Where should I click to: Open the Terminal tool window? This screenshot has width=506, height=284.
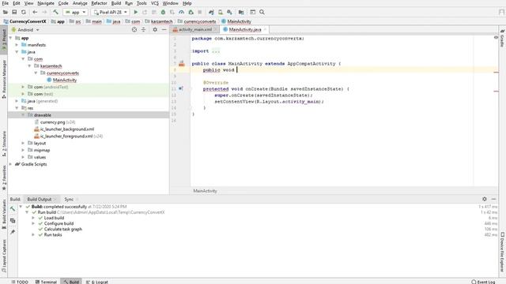click(46, 282)
